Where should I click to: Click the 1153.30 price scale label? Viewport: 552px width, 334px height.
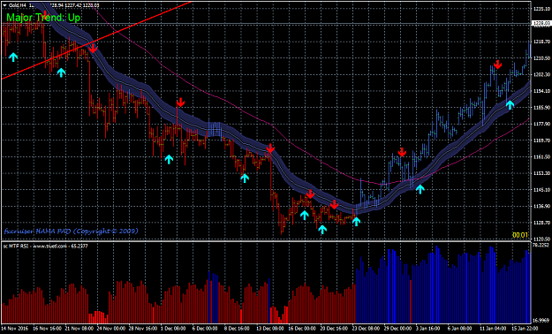click(x=541, y=173)
